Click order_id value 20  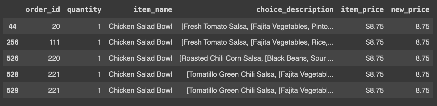[x=56, y=26]
